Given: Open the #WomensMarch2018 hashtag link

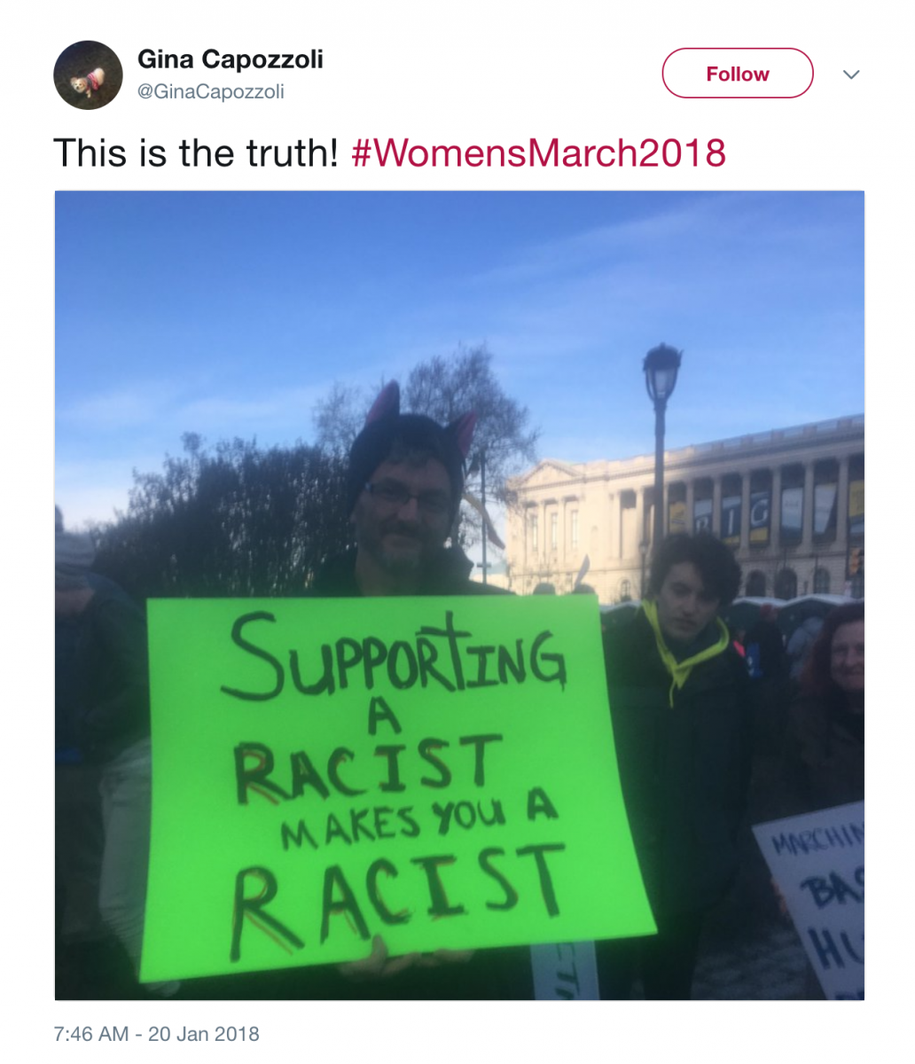Looking at the screenshot, I should (539, 153).
